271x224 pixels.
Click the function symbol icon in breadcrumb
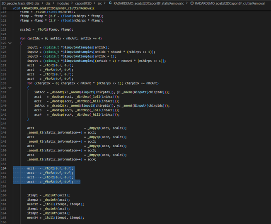pyautogui.click(x=192, y=3)
